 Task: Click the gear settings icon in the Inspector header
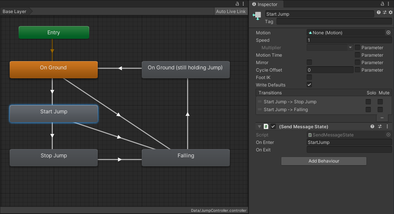tap(391, 12)
